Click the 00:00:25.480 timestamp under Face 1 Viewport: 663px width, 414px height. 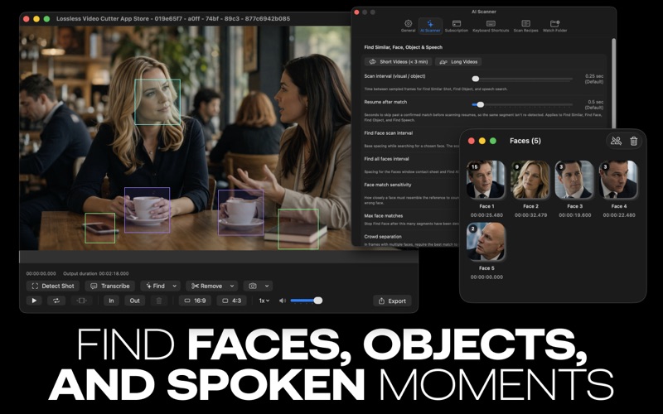click(486, 215)
